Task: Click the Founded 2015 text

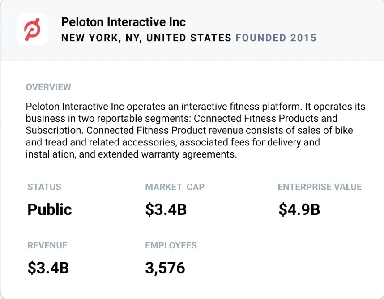Action: (x=276, y=38)
